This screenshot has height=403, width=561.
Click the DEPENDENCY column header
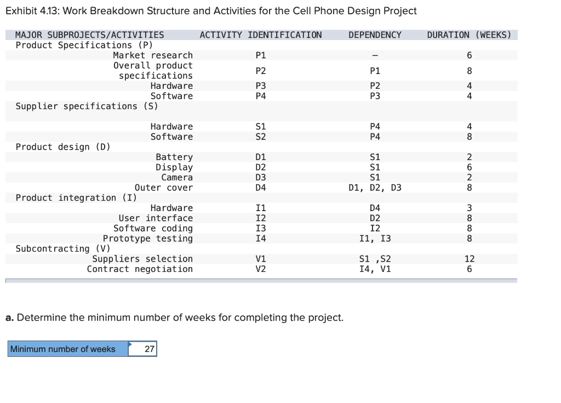[x=375, y=35]
